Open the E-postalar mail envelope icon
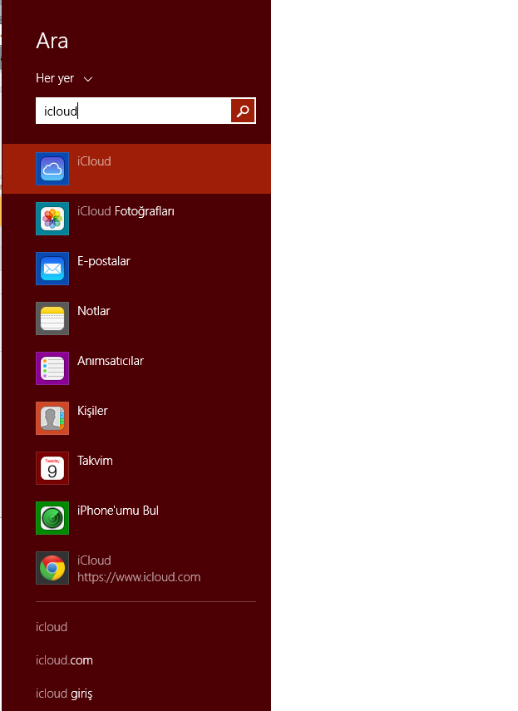This screenshot has height=711, width=518. coord(52,269)
